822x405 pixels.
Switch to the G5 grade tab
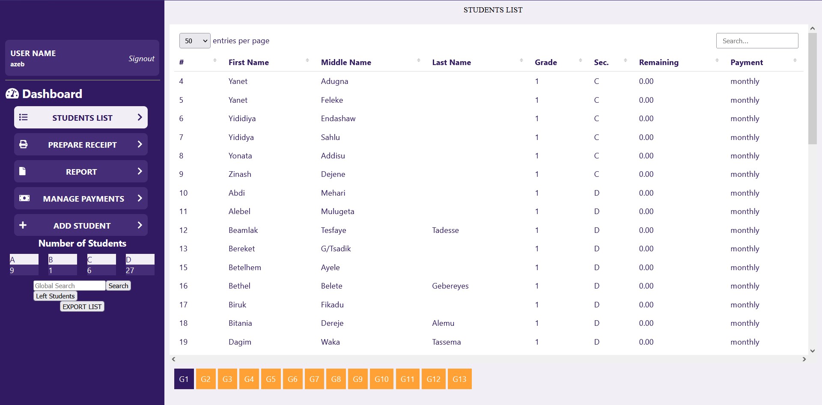pos(271,379)
